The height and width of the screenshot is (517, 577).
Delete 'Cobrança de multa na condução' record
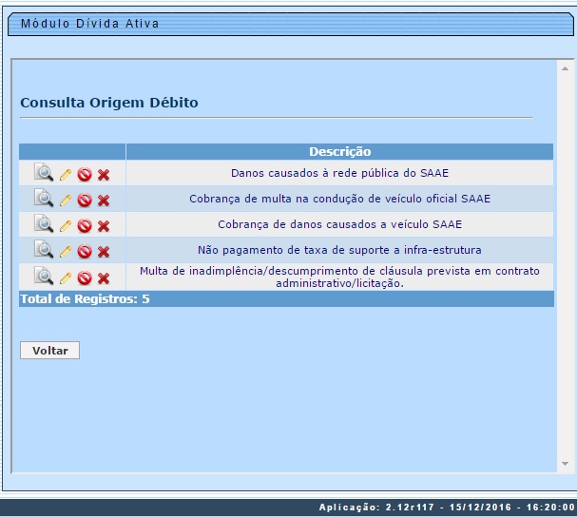[x=104, y=201]
